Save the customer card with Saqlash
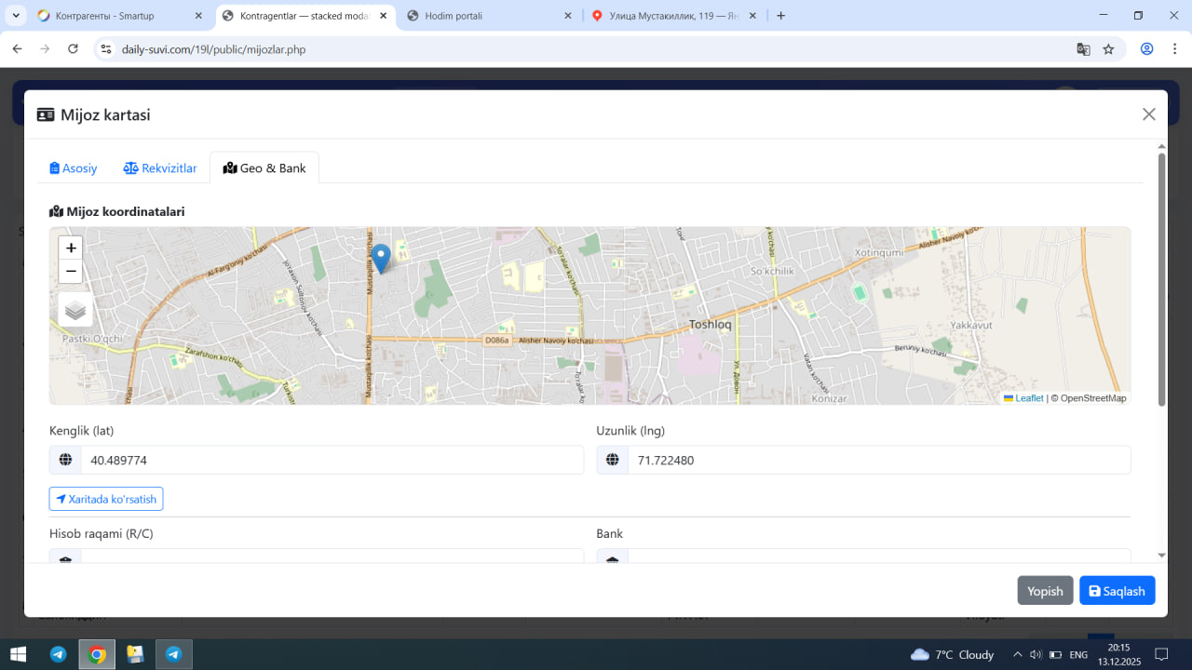Screen dimensions: 1192x670 1117,591
